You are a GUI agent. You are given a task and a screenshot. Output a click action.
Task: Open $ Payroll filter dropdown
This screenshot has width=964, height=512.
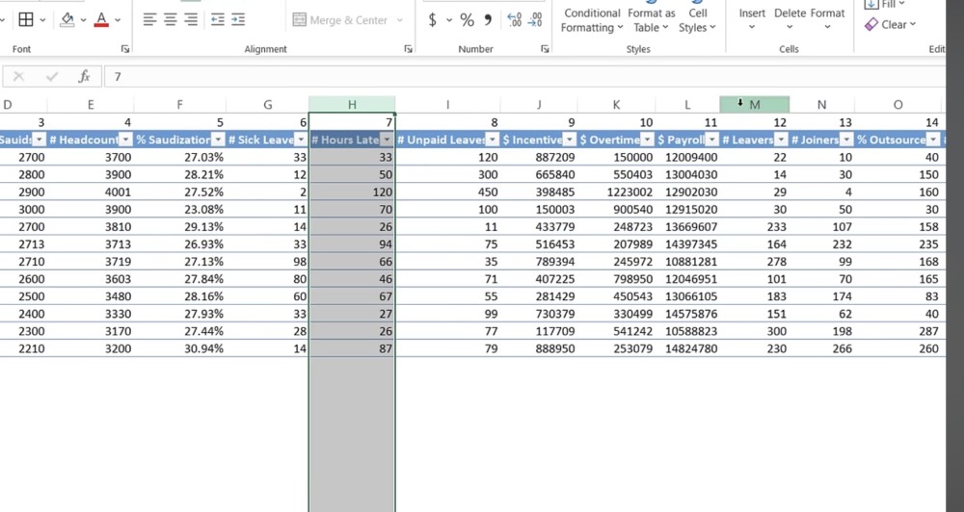(711, 140)
